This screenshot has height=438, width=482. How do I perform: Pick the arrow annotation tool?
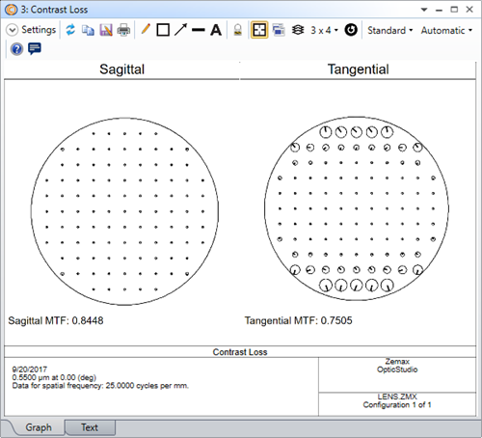coord(181,30)
